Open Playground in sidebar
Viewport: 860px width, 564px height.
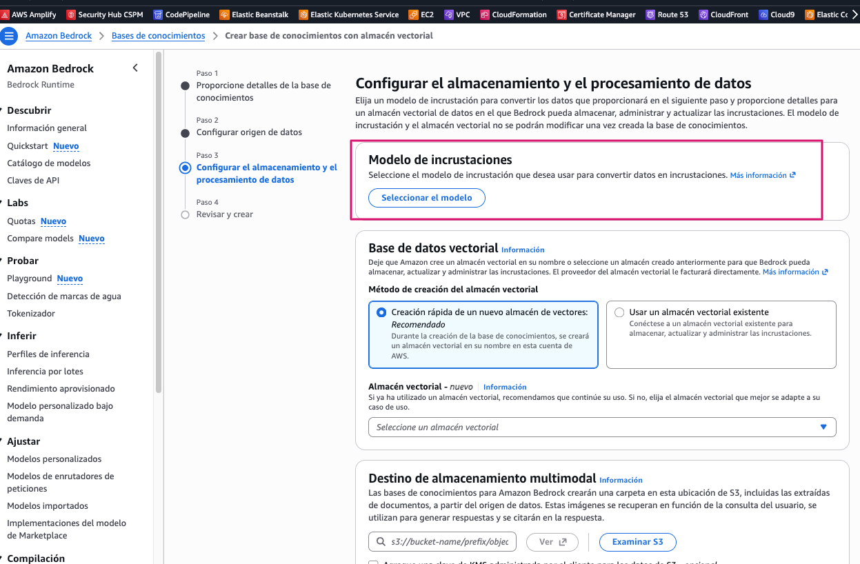30,279
